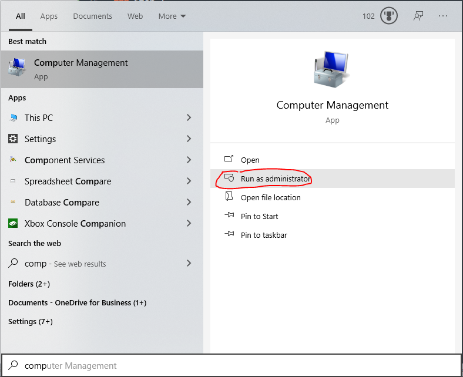Screen dimensions: 463x377
Task: Expand the Database Compare arrow
Action: (x=189, y=202)
